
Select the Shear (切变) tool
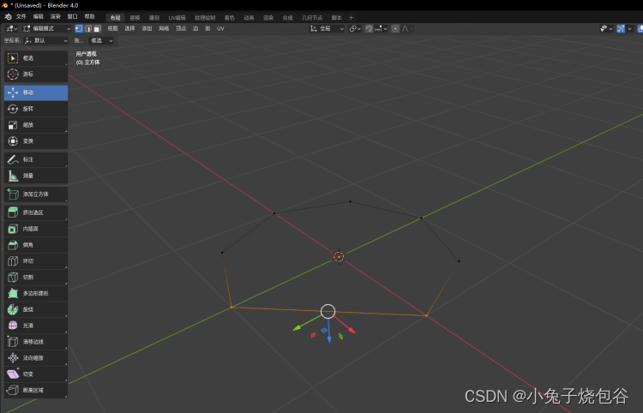click(36, 374)
